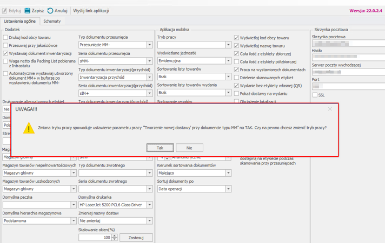Confirm the dialog with Tak
Viewport: 385px width, 243px height.
point(160,148)
